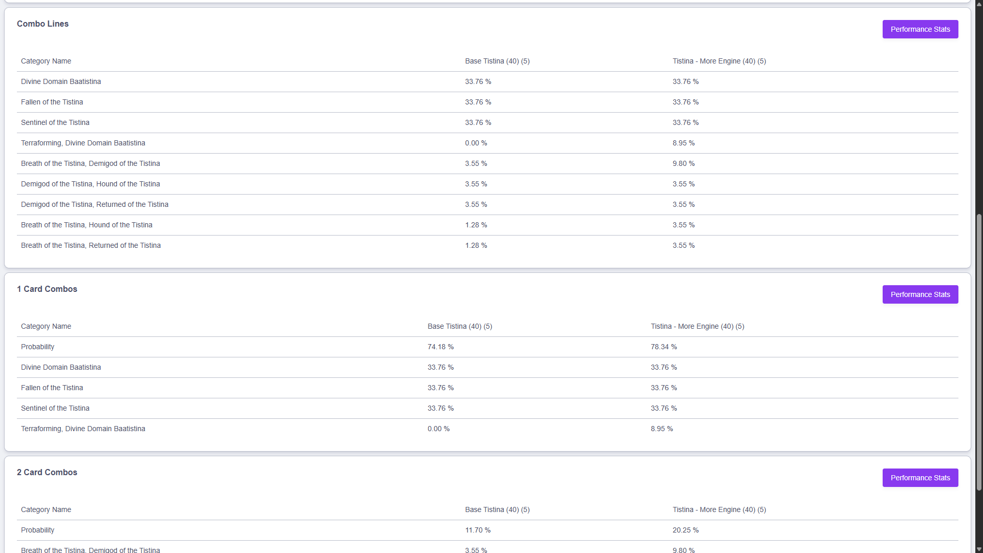Click the scrollbar up arrow
This screenshot has width=983, height=553.
point(979,4)
